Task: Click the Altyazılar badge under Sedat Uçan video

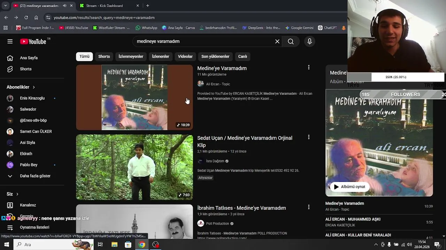Action: (x=205, y=178)
